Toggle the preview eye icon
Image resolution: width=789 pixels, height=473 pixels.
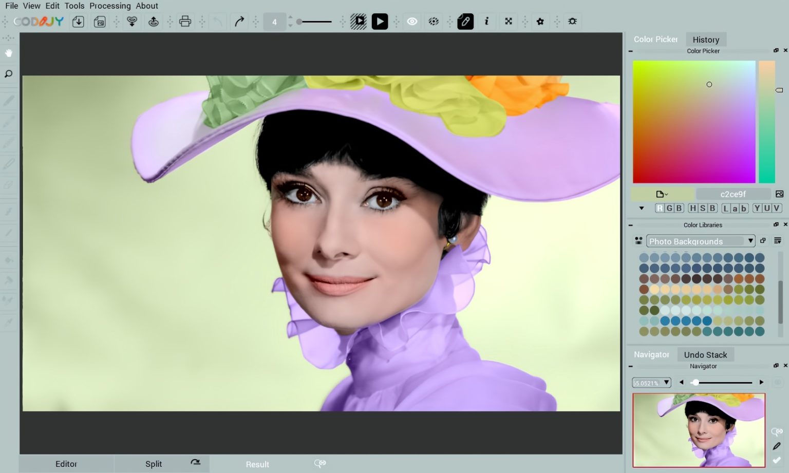(411, 22)
